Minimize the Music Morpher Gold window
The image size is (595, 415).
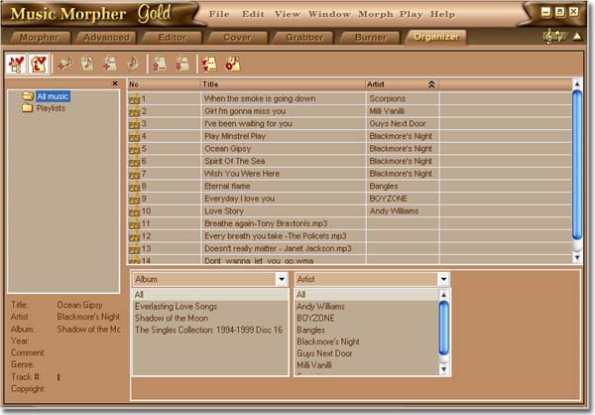point(545,12)
